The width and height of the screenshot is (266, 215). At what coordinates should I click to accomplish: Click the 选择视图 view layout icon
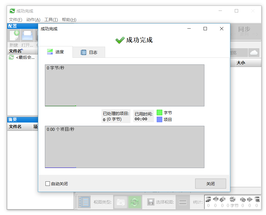tap(183, 202)
